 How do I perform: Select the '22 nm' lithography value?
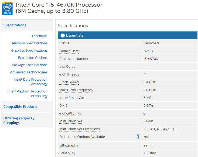click(x=148, y=145)
